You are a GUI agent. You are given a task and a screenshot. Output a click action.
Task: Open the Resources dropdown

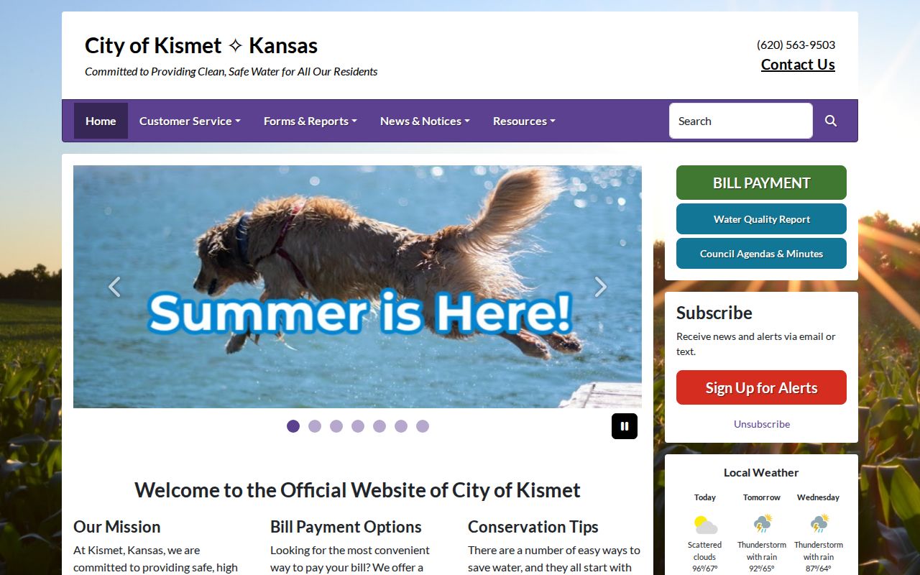click(x=524, y=121)
